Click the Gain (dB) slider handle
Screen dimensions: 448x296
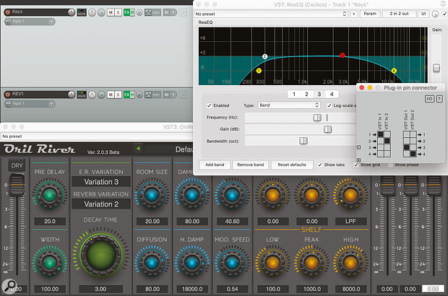(328, 129)
